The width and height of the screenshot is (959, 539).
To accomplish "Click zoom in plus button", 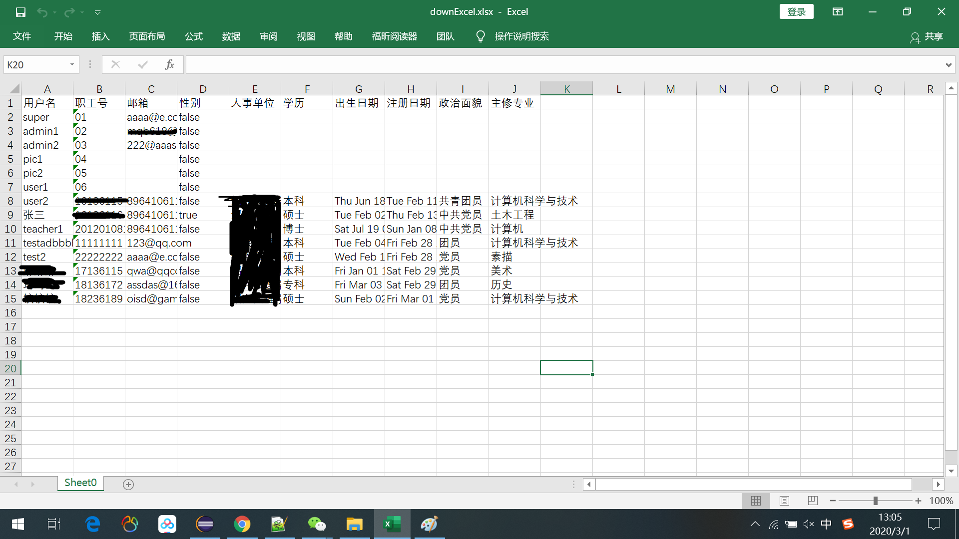I will [918, 501].
